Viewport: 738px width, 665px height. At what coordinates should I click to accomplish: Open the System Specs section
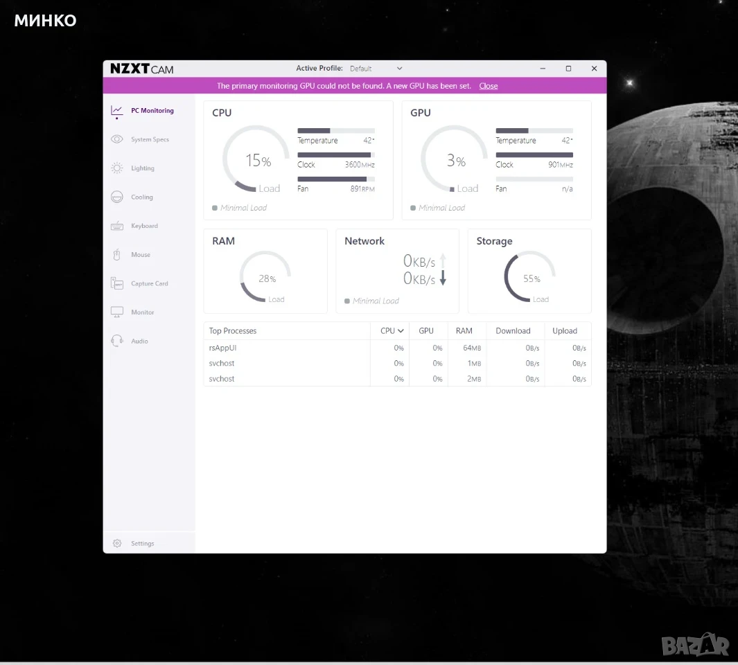[150, 139]
